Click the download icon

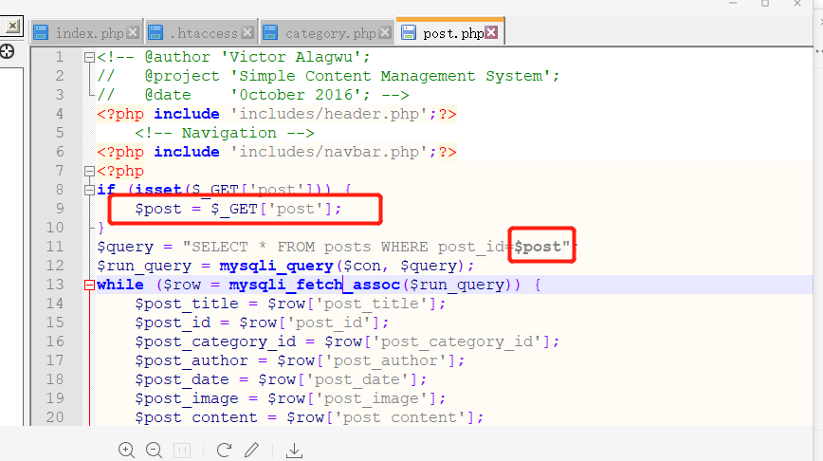tap(295, 450)
